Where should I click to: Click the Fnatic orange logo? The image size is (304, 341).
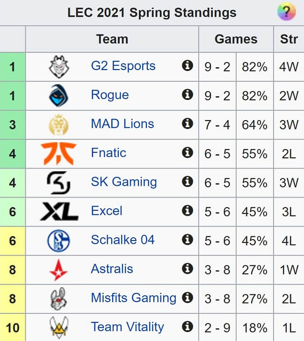pyautogui.click(x=58, y=154)
